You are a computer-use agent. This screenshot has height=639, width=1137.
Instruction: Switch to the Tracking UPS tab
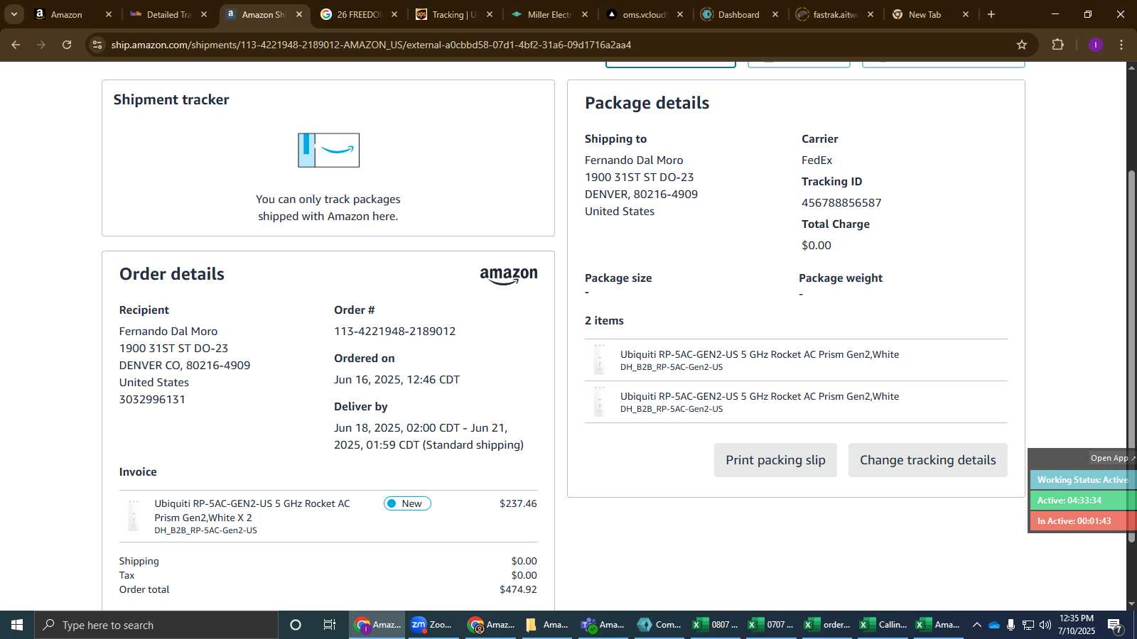click(x=454, y=14)
